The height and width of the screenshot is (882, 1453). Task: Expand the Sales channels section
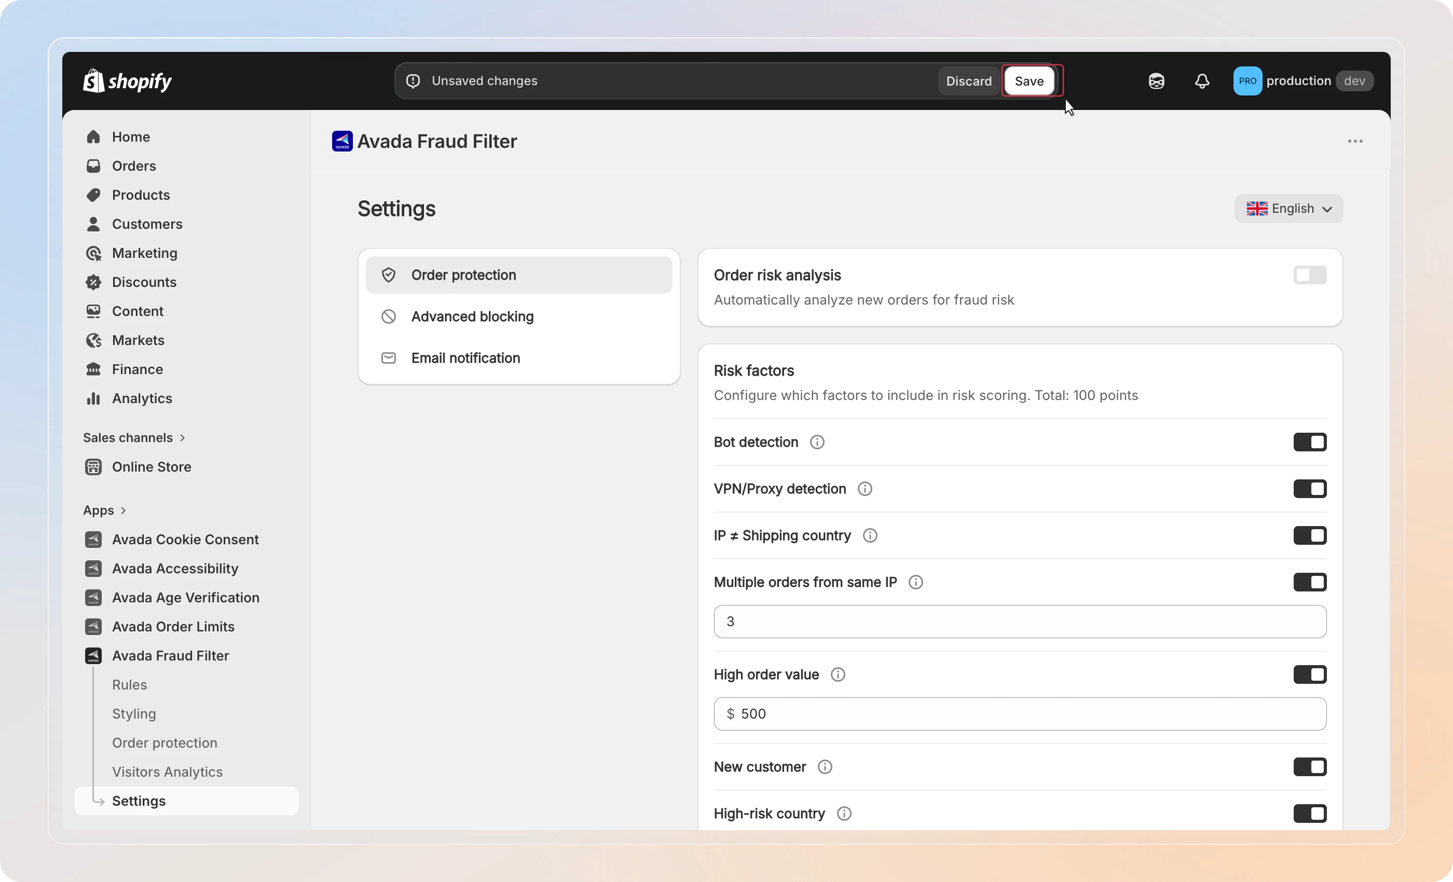coord(134,437)
